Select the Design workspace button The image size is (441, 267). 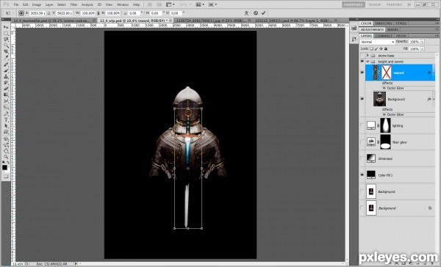374,4
